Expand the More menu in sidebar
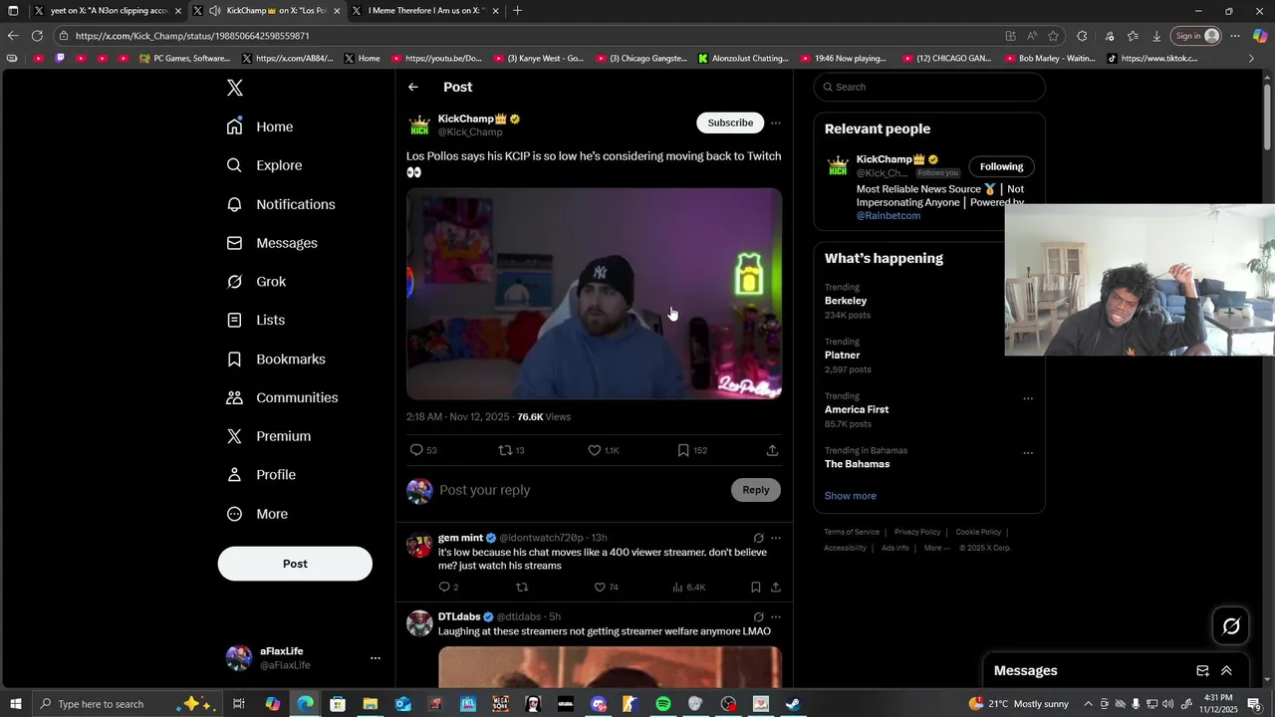 (x=257, y=514)
